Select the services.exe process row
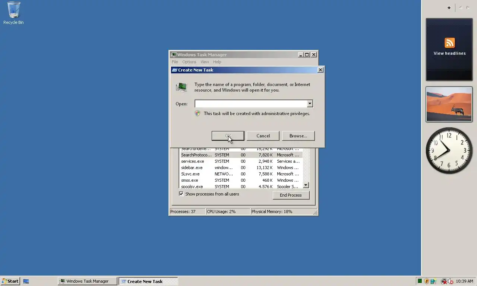 tap(241, 161)
